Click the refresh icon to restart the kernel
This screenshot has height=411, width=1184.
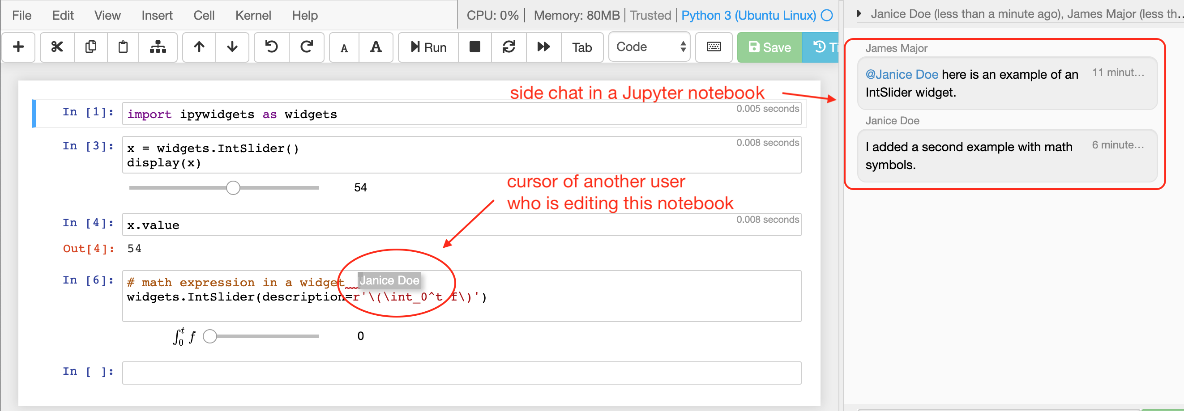click(x=509, y=47)
